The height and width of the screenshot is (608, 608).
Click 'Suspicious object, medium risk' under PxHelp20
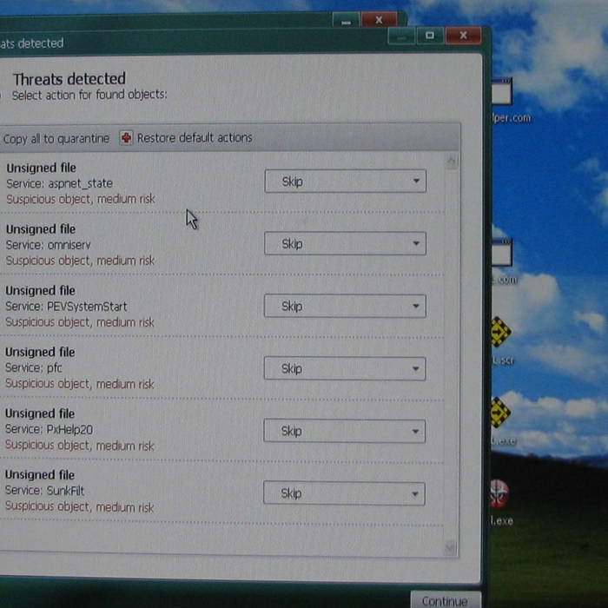(80, 446)
